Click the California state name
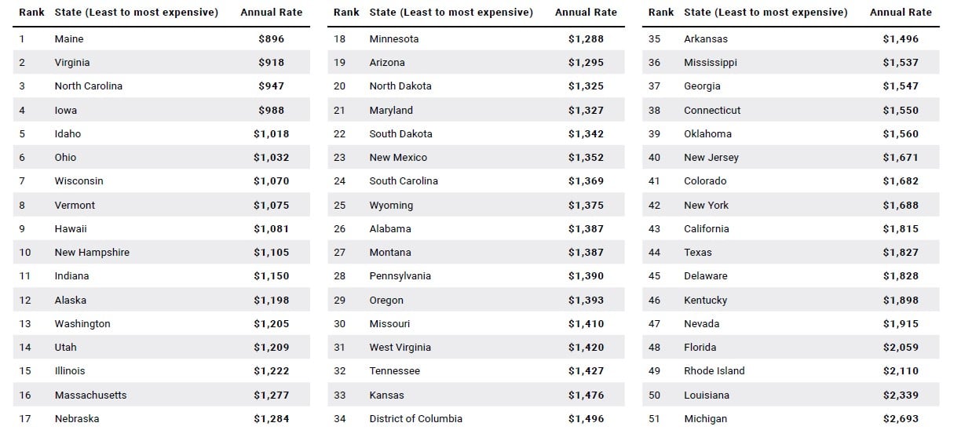This screenshot has width=961, height=441. tap(706, 228)
